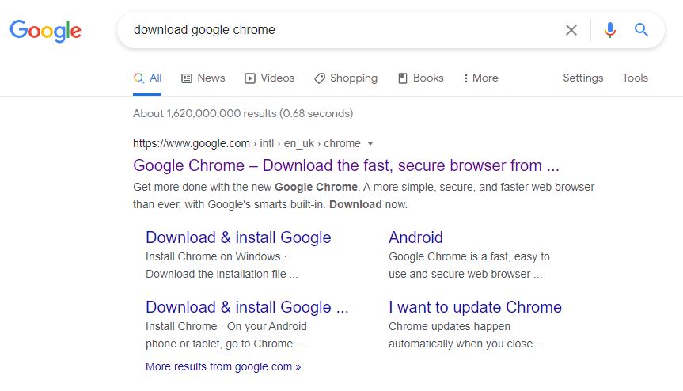
Task: Submit search with magnifying glass icon
Action: (641, 29)
